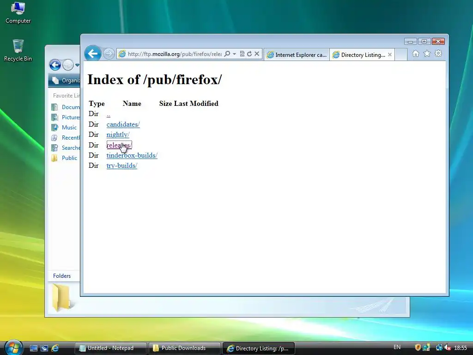
Task: Click the large folder icon in Explorer details pane
Action: [x=61, y=297]
